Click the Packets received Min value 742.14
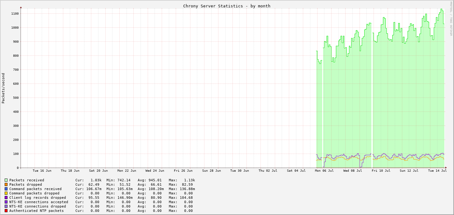 [x=124, y=180]
